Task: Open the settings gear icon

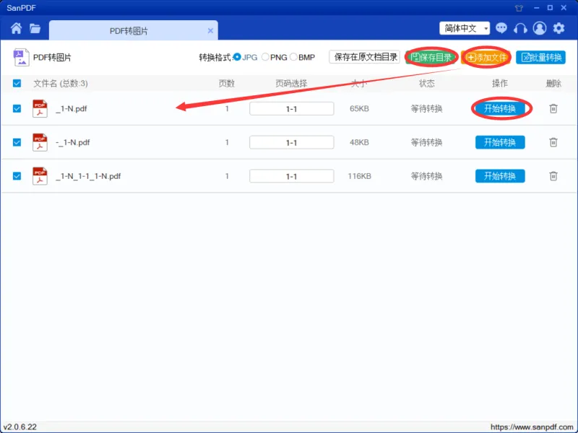Action: pos(558,28)
